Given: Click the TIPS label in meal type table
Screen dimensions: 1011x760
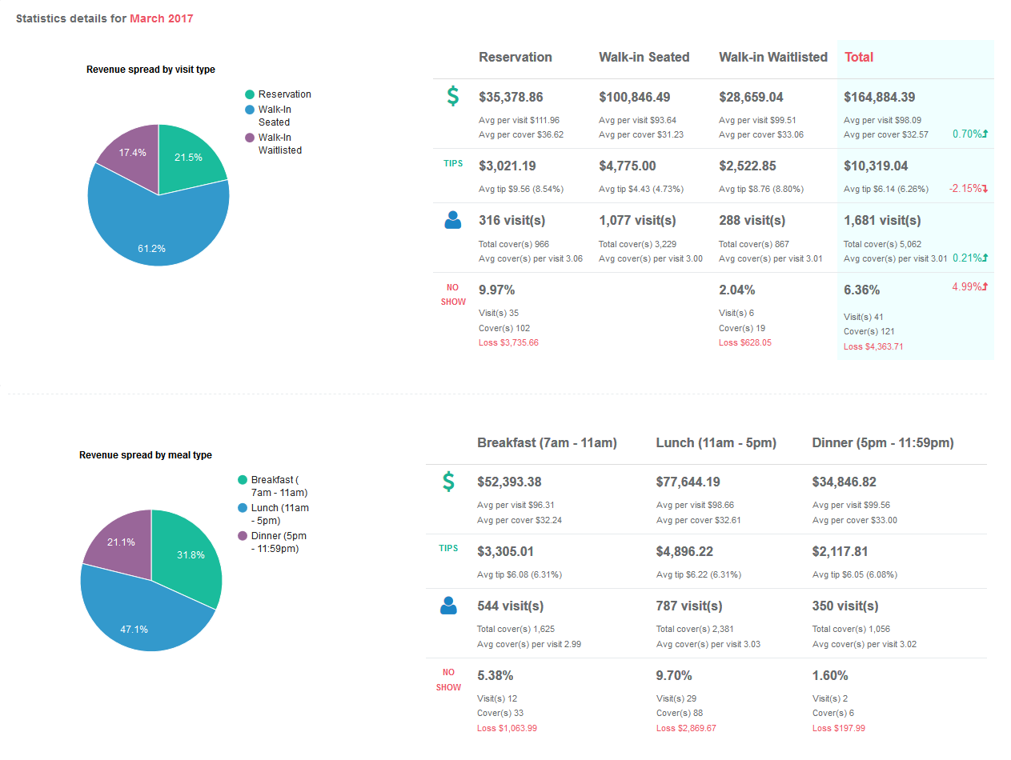Looking at the screenshot, I should 448,549.
